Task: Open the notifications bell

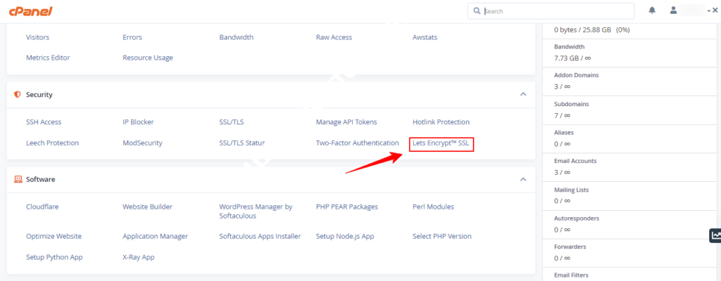Action: [x=652, y=11]
